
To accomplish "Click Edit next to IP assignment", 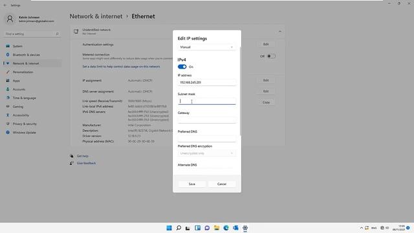I will 266,80.
